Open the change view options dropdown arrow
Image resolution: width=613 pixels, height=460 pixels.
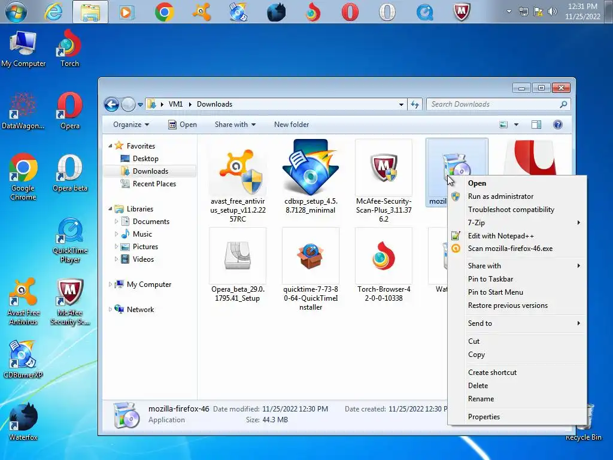click(516, 125)
